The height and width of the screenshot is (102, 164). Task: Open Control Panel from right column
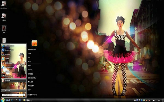(31, 74)
